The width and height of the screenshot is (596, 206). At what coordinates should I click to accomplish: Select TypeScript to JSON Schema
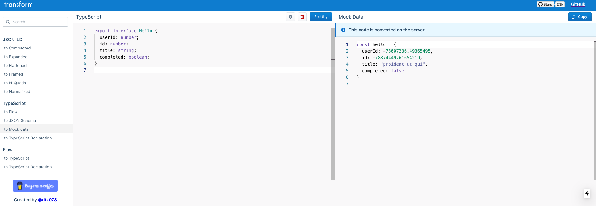click(20, 121)
